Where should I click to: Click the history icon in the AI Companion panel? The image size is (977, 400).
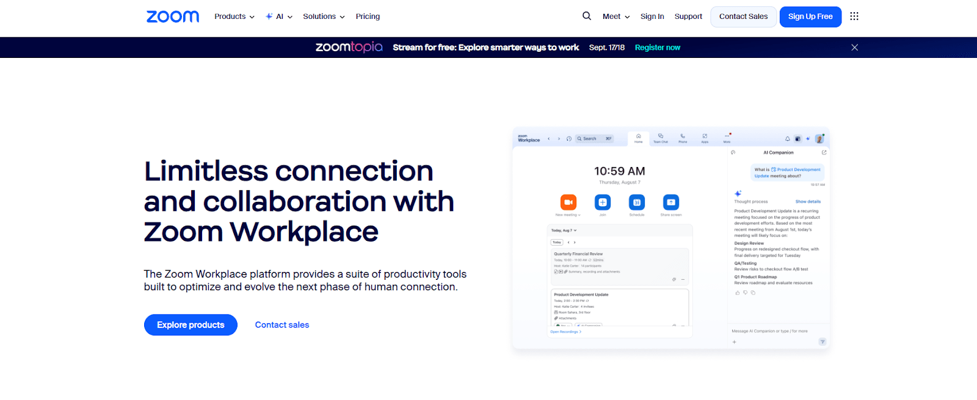coord(733,152)
